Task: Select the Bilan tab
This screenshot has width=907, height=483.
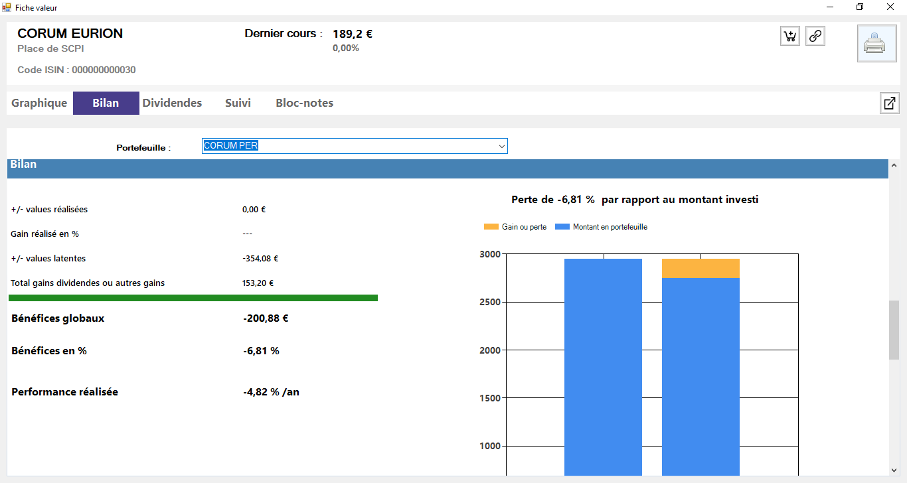Action: (x=106, y=103)
